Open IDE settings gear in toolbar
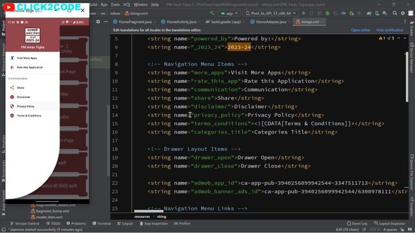 (403, 13)
